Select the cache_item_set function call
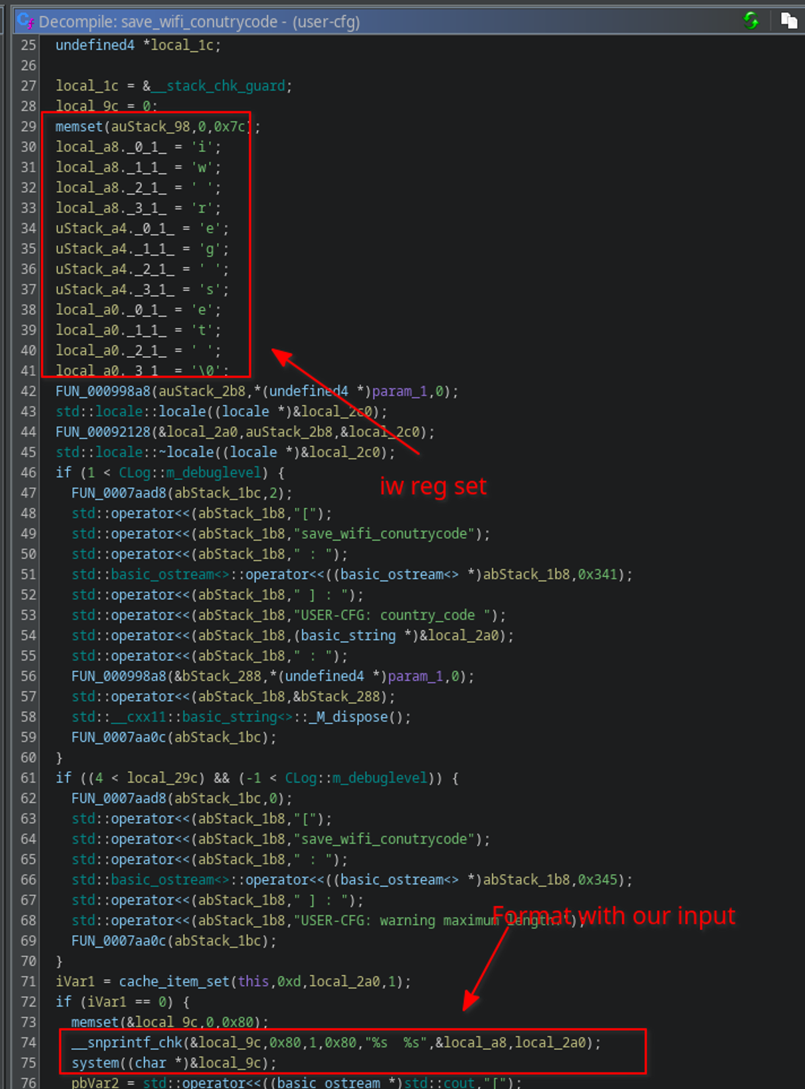Screen dimensions: 805x1089 pyautogui.click(x=174, y=982)
